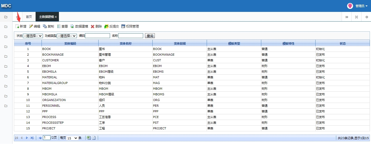Click the user avatar icon next to 管理员
Viewport: 371px width, 144px height.
point(350,6)
